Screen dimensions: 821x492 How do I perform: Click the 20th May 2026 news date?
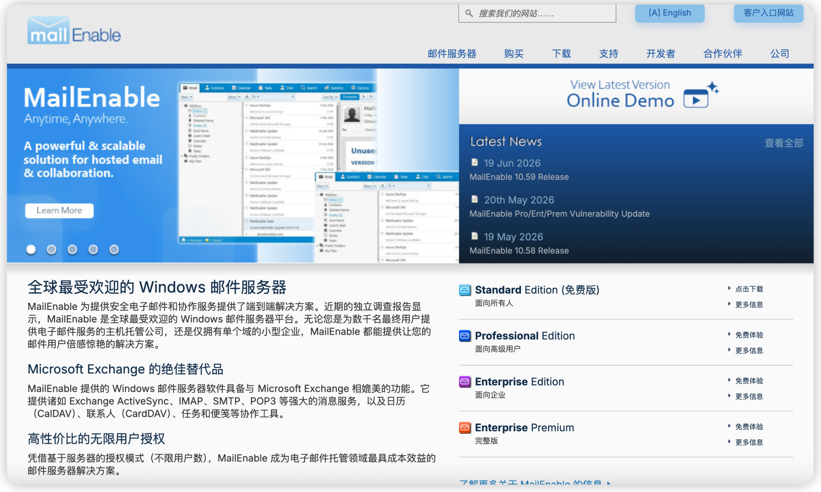519,200
